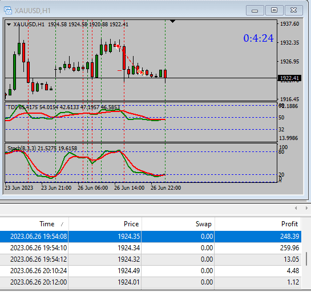The width and height of the screenshot is (311, 292).
Task: Sort by the Swap column header
Action: 178,224
